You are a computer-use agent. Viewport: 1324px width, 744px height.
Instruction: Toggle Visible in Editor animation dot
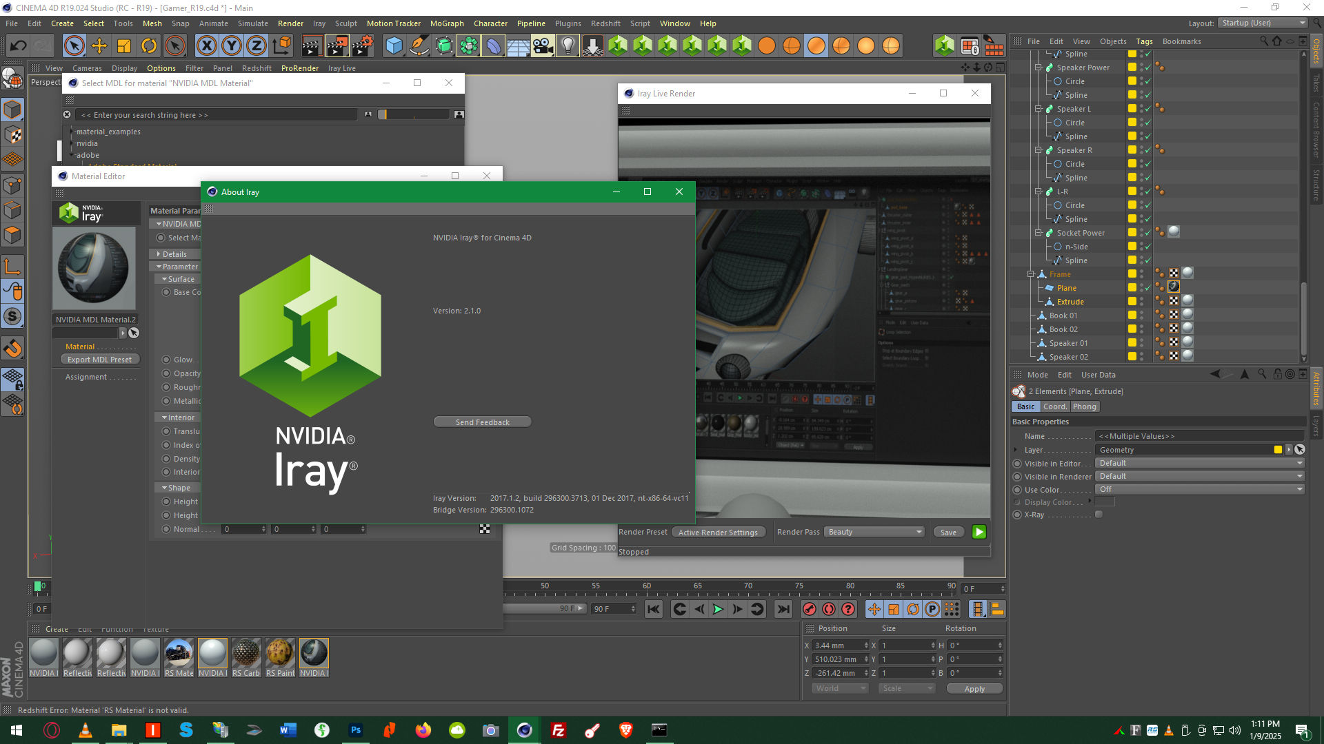tap(1017, 464)
